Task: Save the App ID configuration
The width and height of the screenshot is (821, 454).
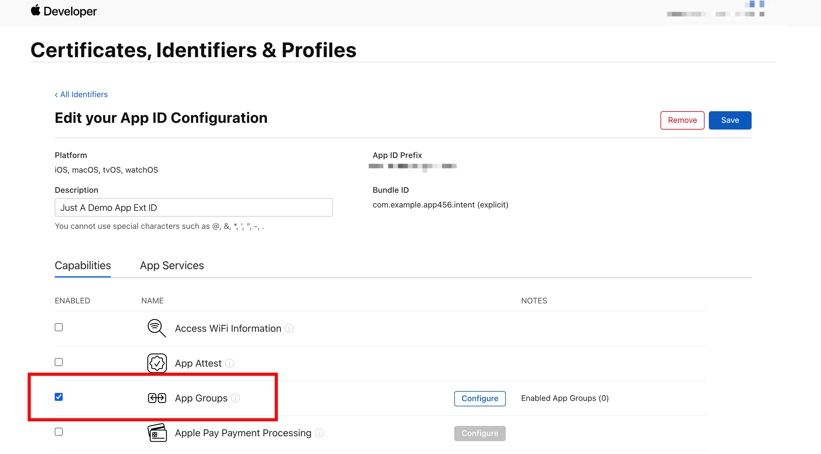Action: 730,120
